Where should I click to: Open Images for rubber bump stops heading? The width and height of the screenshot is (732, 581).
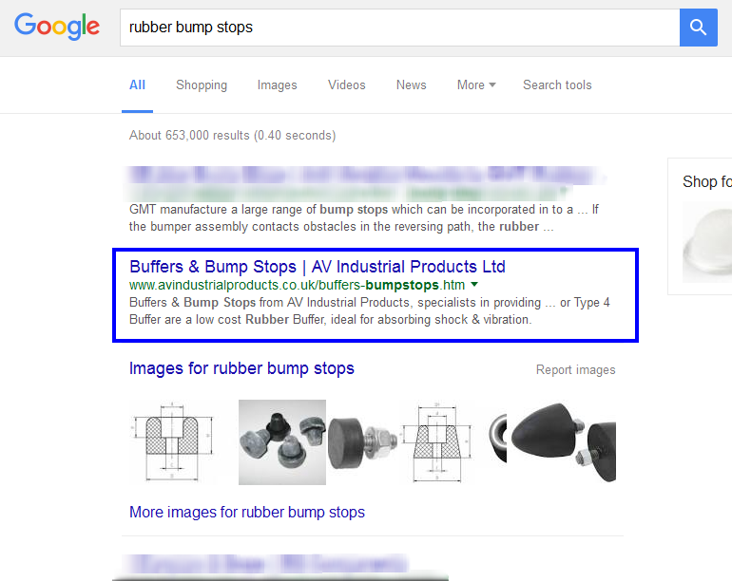(241, 368)
